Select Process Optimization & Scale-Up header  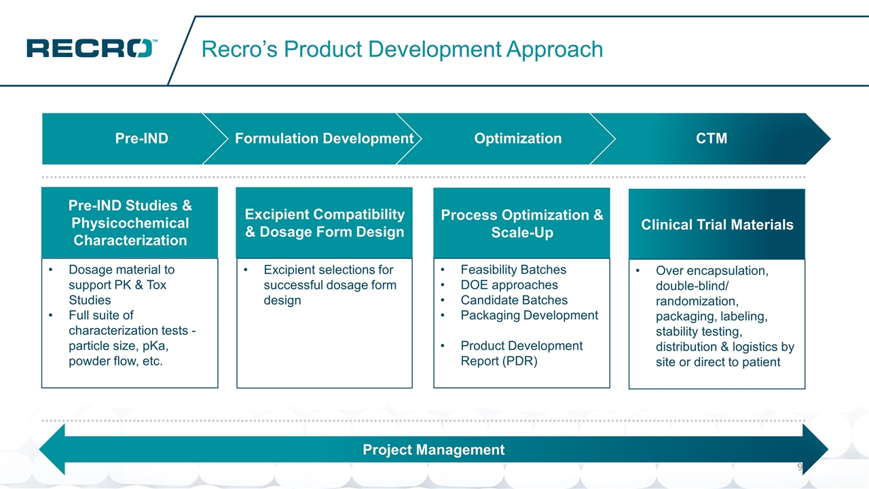pyautogui.click(x=521, y=223)
